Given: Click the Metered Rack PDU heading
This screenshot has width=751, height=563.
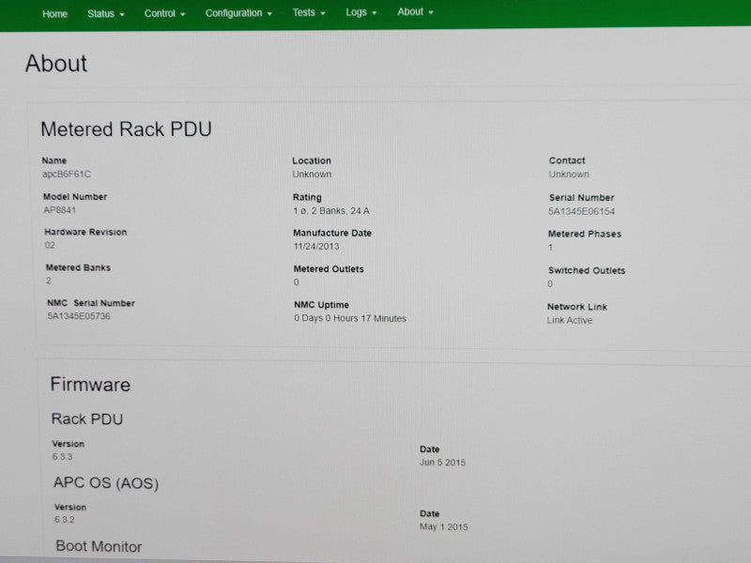Looking at the screenshot, I should click(126, 129).
